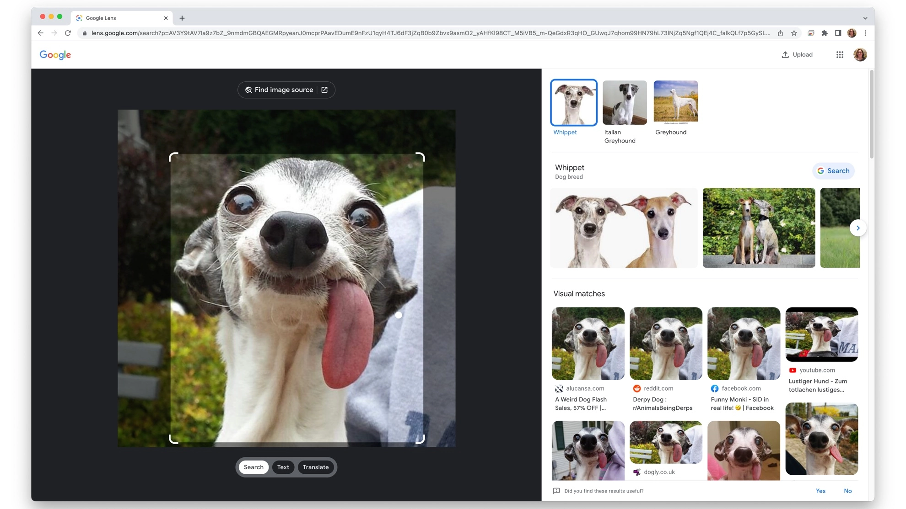Open the new tab plus button
Image resolution: width=906 pixels, height=509 pixels.
coord(182,18)
